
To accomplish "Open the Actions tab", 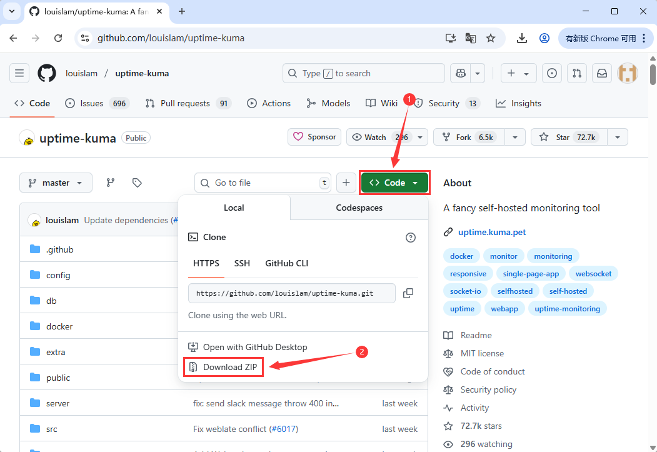I will [269, 104].
